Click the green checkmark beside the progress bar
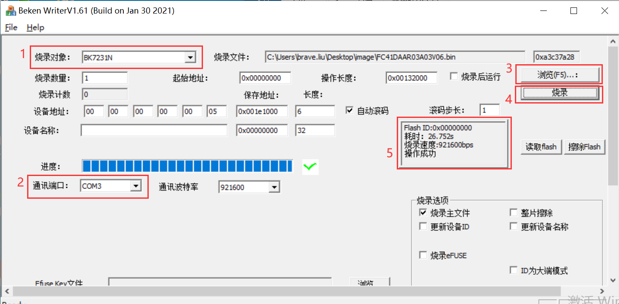 310,166
